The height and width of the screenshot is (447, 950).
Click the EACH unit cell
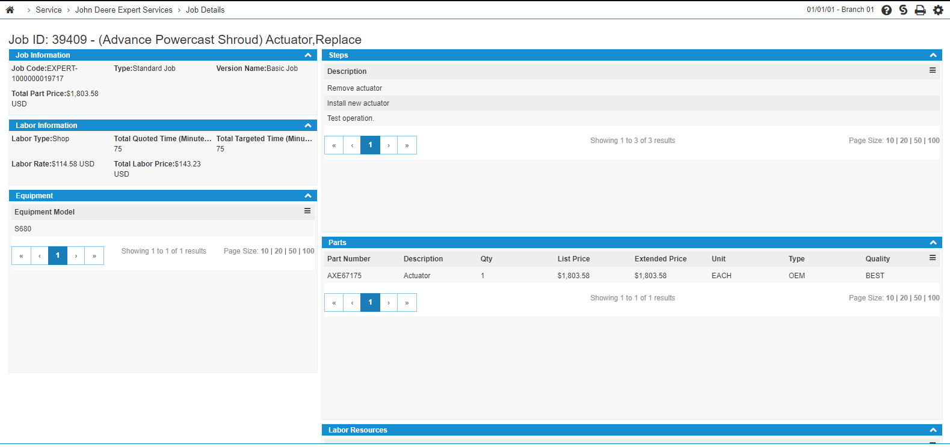pyautogui.click(x=721, y=276)
